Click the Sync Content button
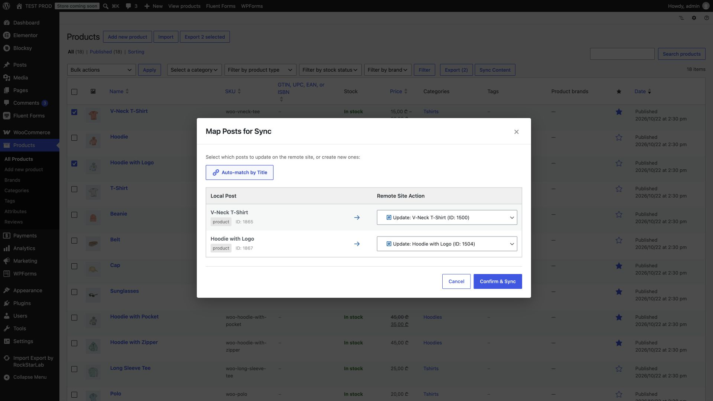The height and width of the screenshot is (401, 713). [495, 70]
